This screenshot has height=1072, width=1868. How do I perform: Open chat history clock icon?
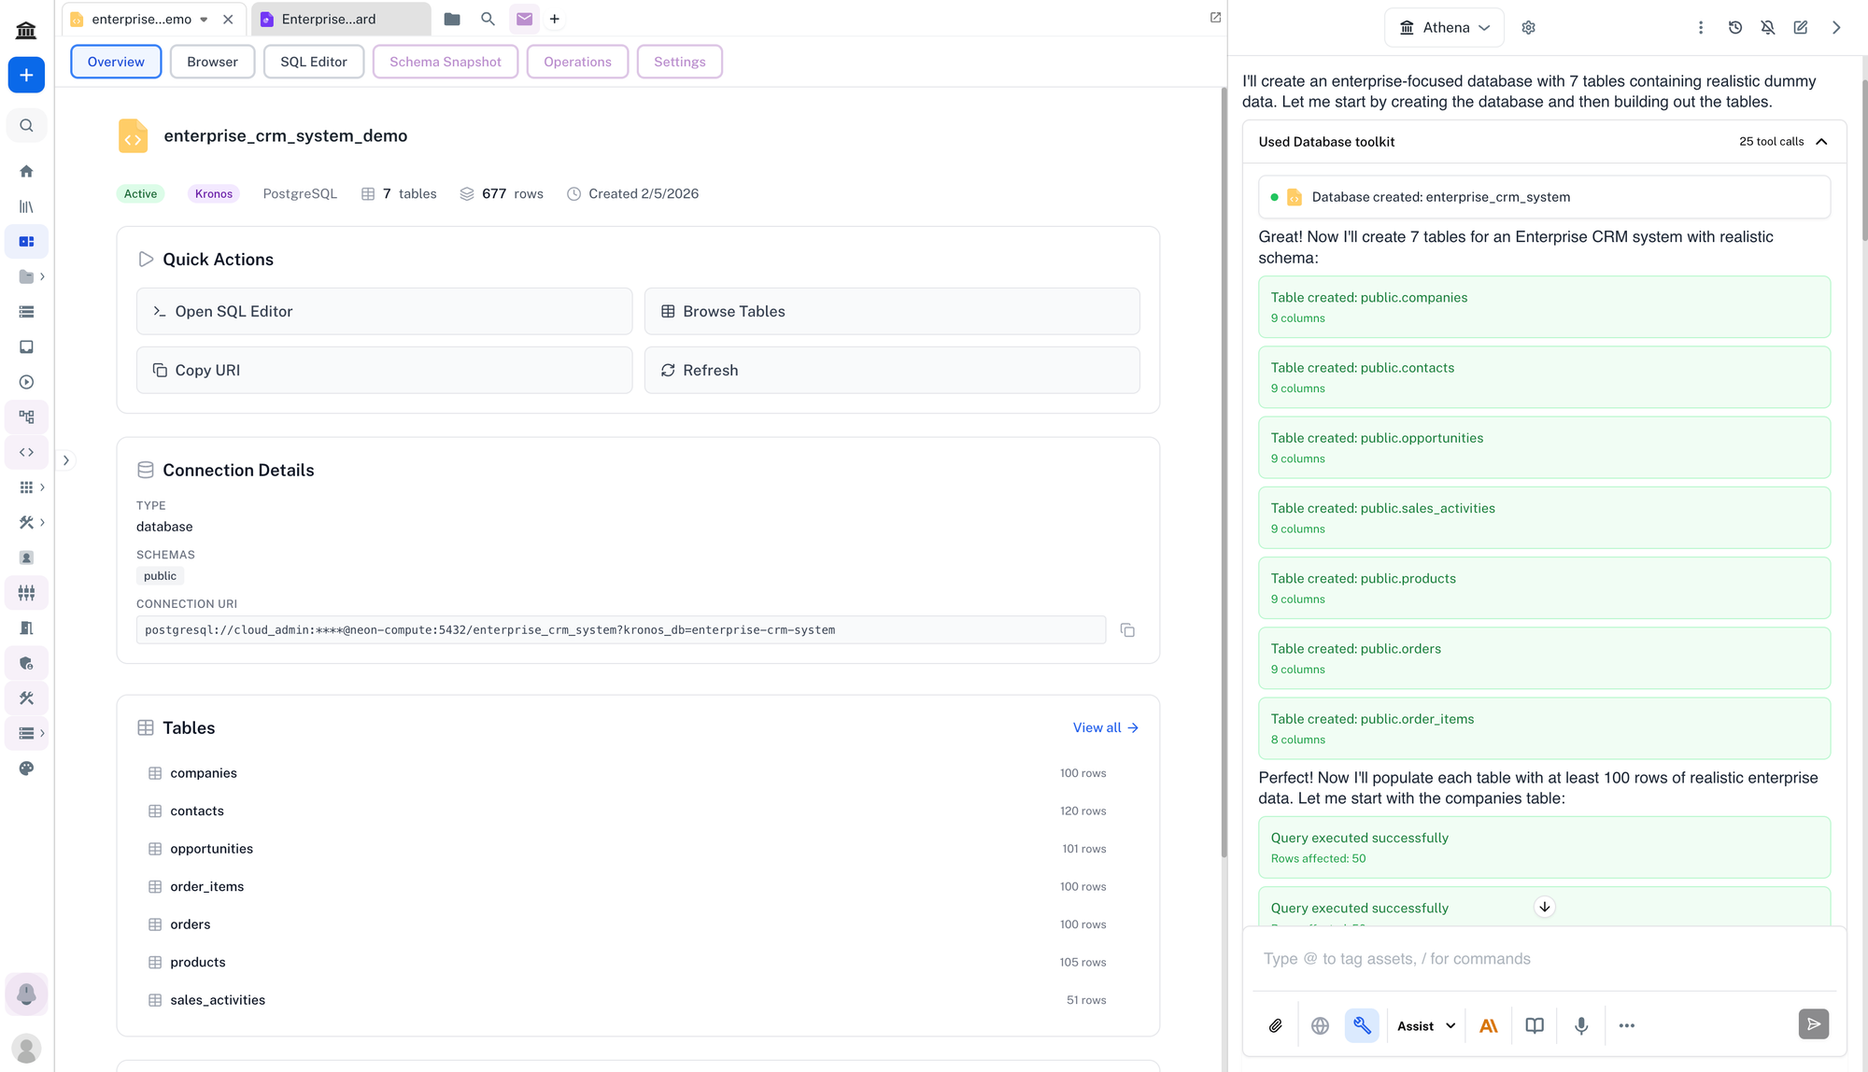coord(1734,28)
